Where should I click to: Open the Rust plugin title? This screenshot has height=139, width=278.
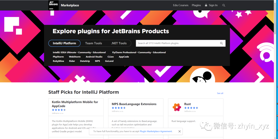tap(187, 104)
